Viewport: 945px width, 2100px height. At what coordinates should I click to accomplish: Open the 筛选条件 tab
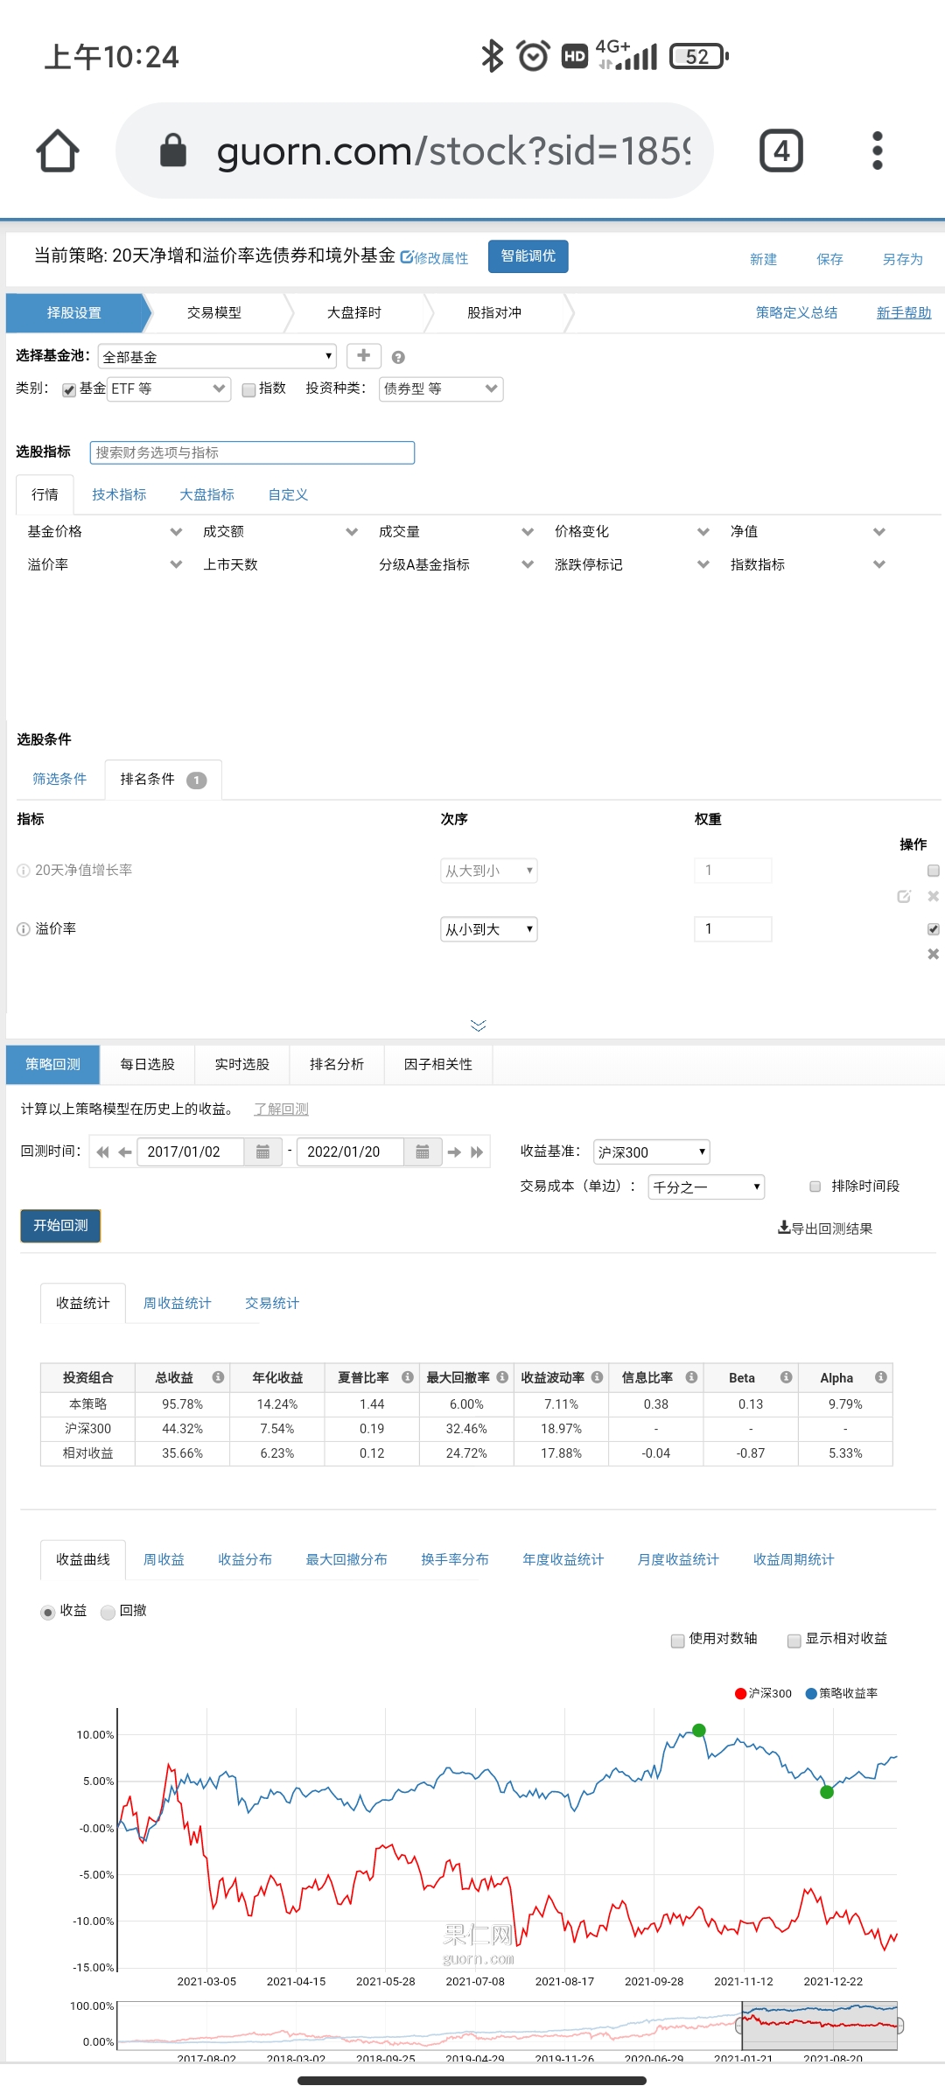[59, 779]
